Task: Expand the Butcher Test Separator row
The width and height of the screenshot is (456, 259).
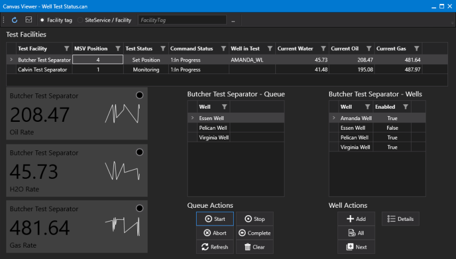Action: click(x=11, y=60)
